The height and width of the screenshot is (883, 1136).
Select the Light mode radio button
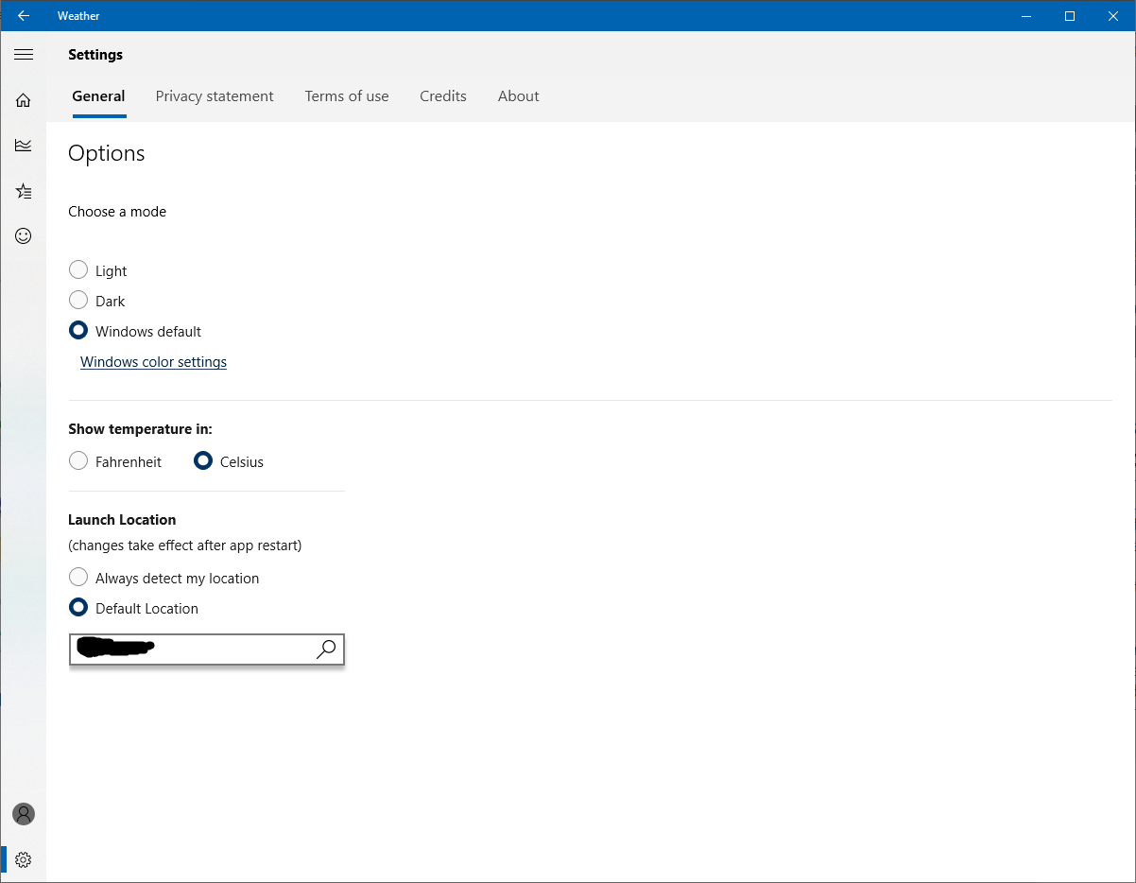point(78,269)
